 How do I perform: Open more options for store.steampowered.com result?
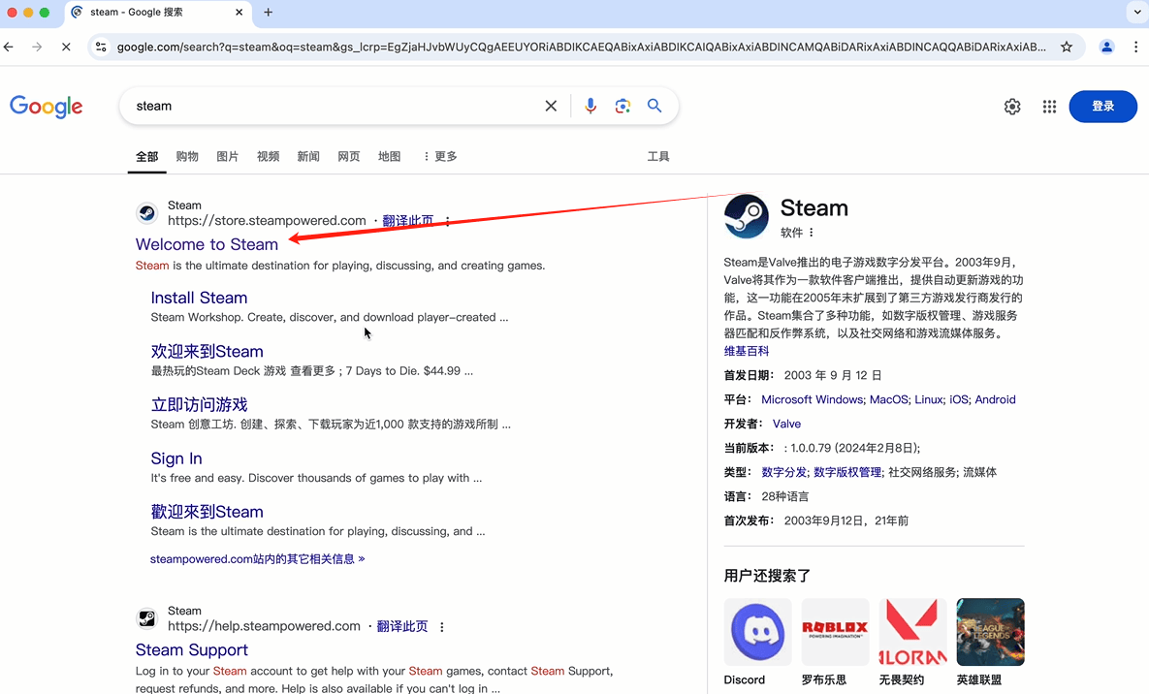tap(447, 221)
